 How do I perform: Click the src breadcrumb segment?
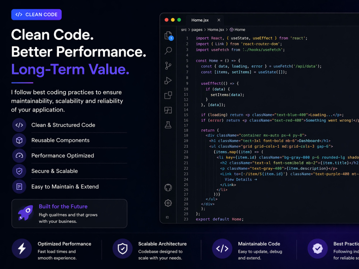(x=184, y=30)
